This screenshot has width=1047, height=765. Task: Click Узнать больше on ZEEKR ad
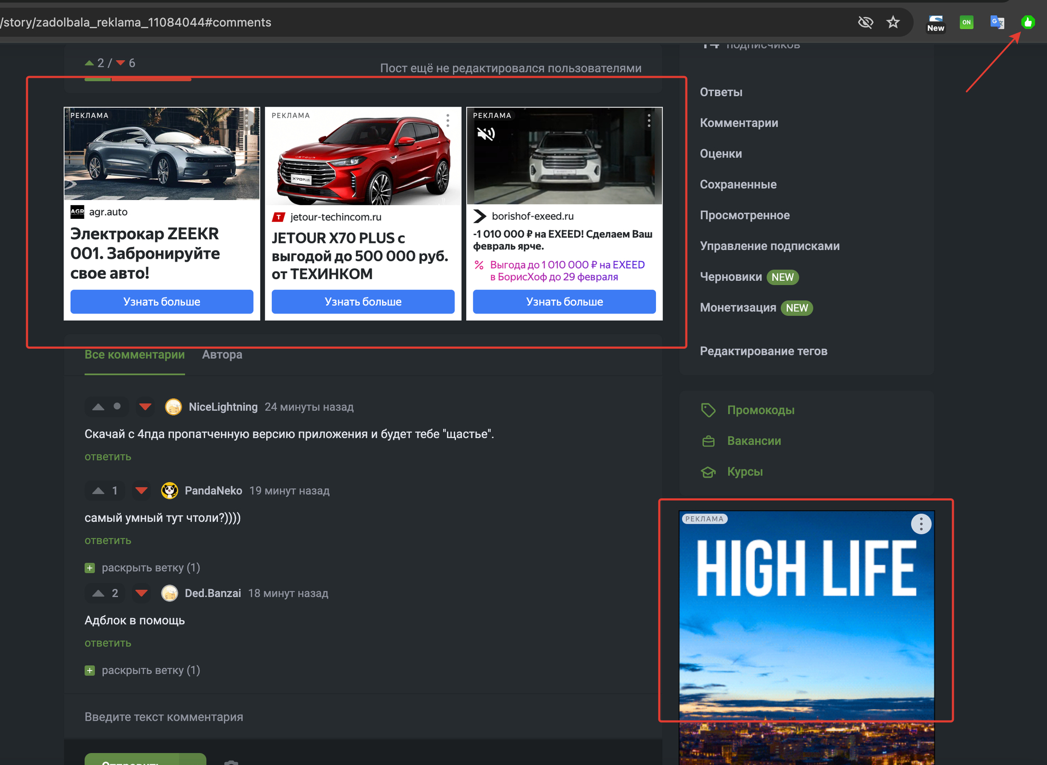[x=162, y=302]
